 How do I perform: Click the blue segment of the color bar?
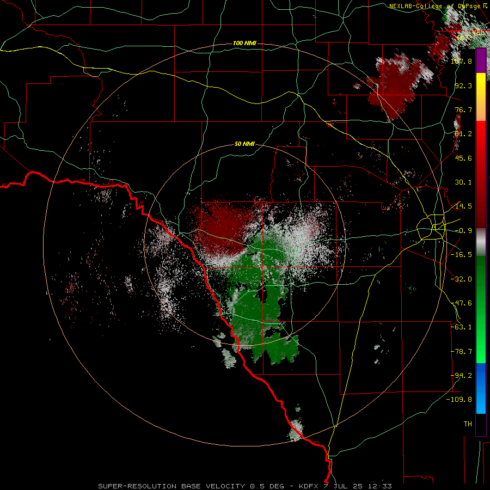click(x=481, y=388)
